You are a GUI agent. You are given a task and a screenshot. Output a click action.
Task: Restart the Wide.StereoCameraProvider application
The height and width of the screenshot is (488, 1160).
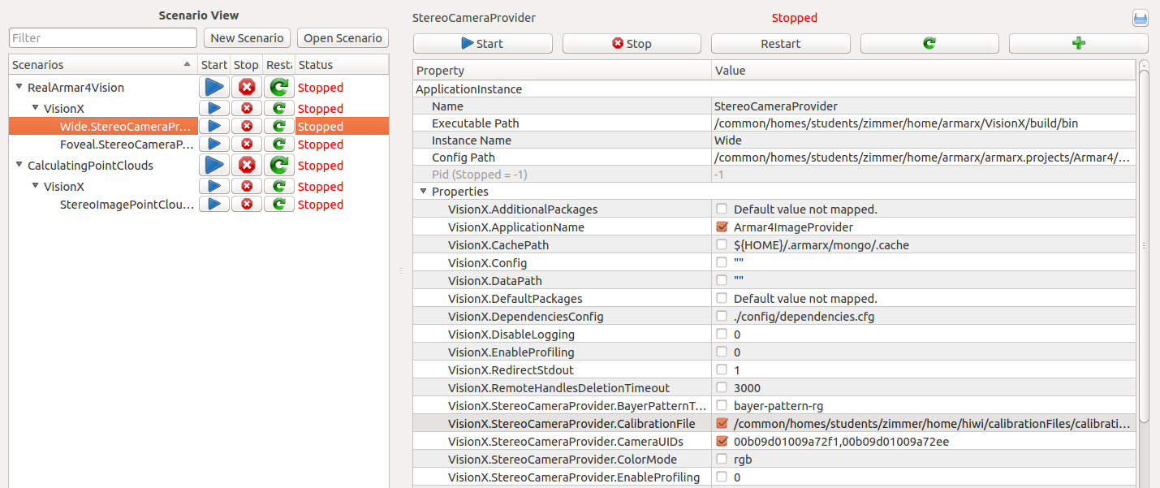(279, 126)
